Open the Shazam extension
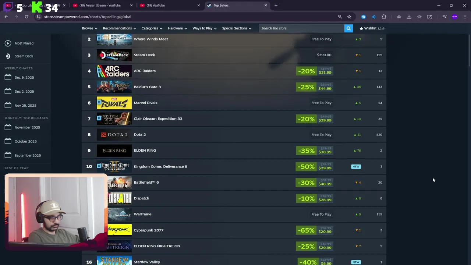The width and height of the screenshot is (471, 265). pos(364,17)
